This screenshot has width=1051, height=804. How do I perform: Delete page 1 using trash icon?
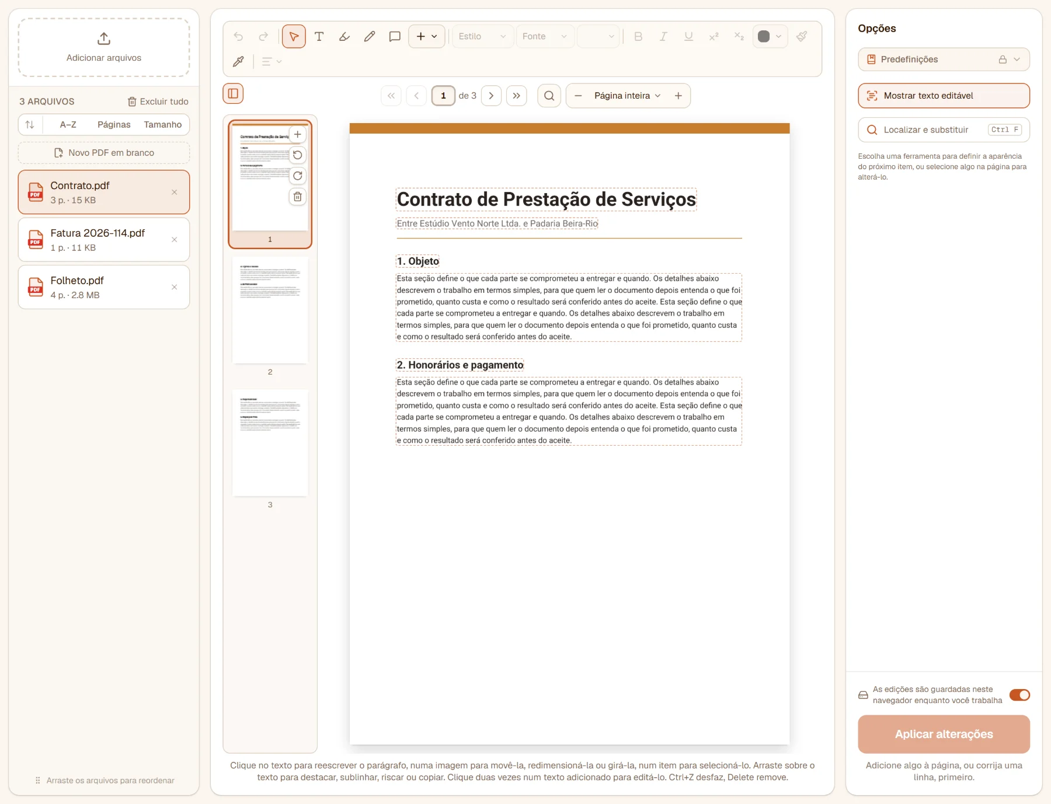298,197
